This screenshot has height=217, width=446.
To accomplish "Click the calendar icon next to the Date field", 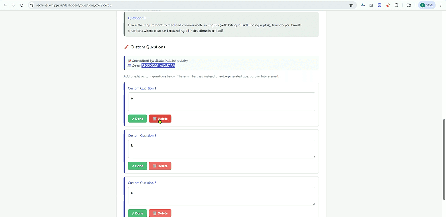I will pos(129,66).
